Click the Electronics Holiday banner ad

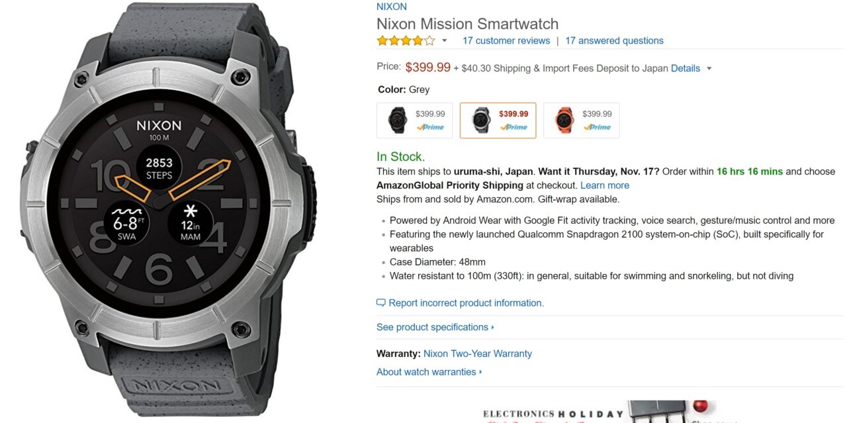[596, 412]
